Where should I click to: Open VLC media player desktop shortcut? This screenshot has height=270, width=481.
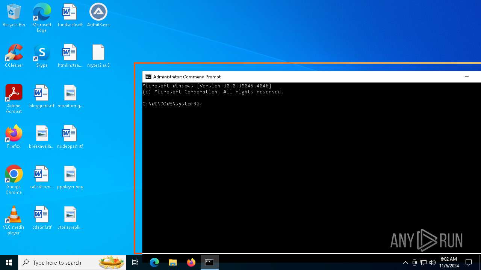[x=14, y=220]
